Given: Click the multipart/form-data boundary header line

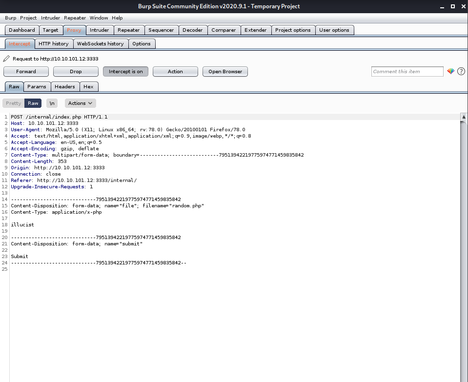Looking at the screenshot, I should (x=157, y=155).
